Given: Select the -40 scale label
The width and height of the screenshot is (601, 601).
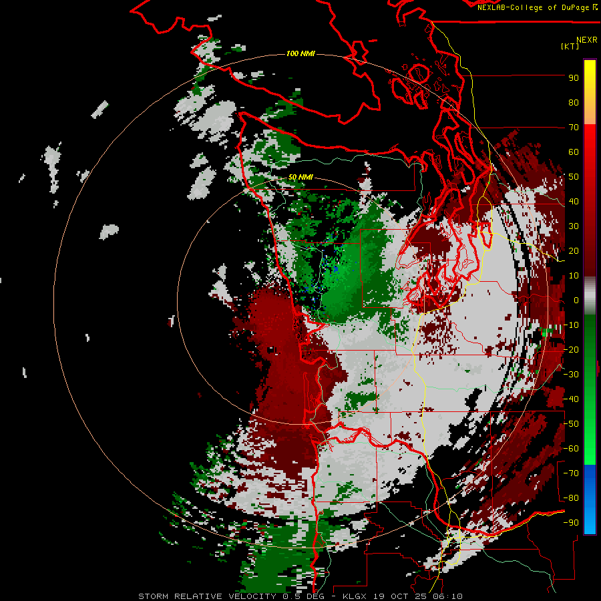Looking at the screenshot, I should click(571, 399).
